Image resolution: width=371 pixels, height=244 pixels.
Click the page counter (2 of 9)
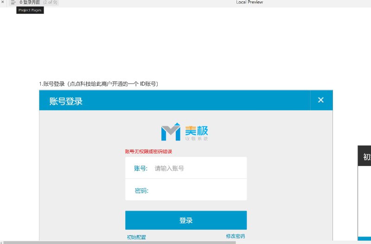(50, 2)
